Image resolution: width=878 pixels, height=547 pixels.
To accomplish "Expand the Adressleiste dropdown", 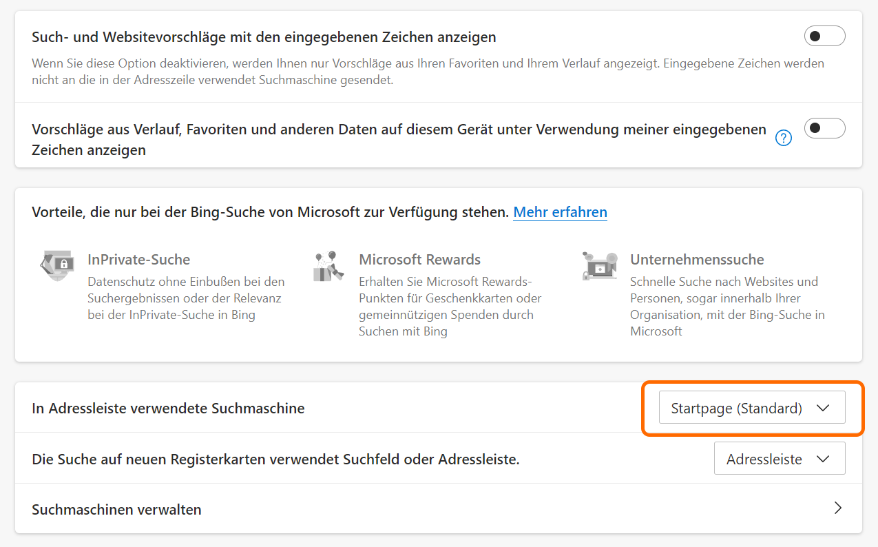I will [779, 460].
